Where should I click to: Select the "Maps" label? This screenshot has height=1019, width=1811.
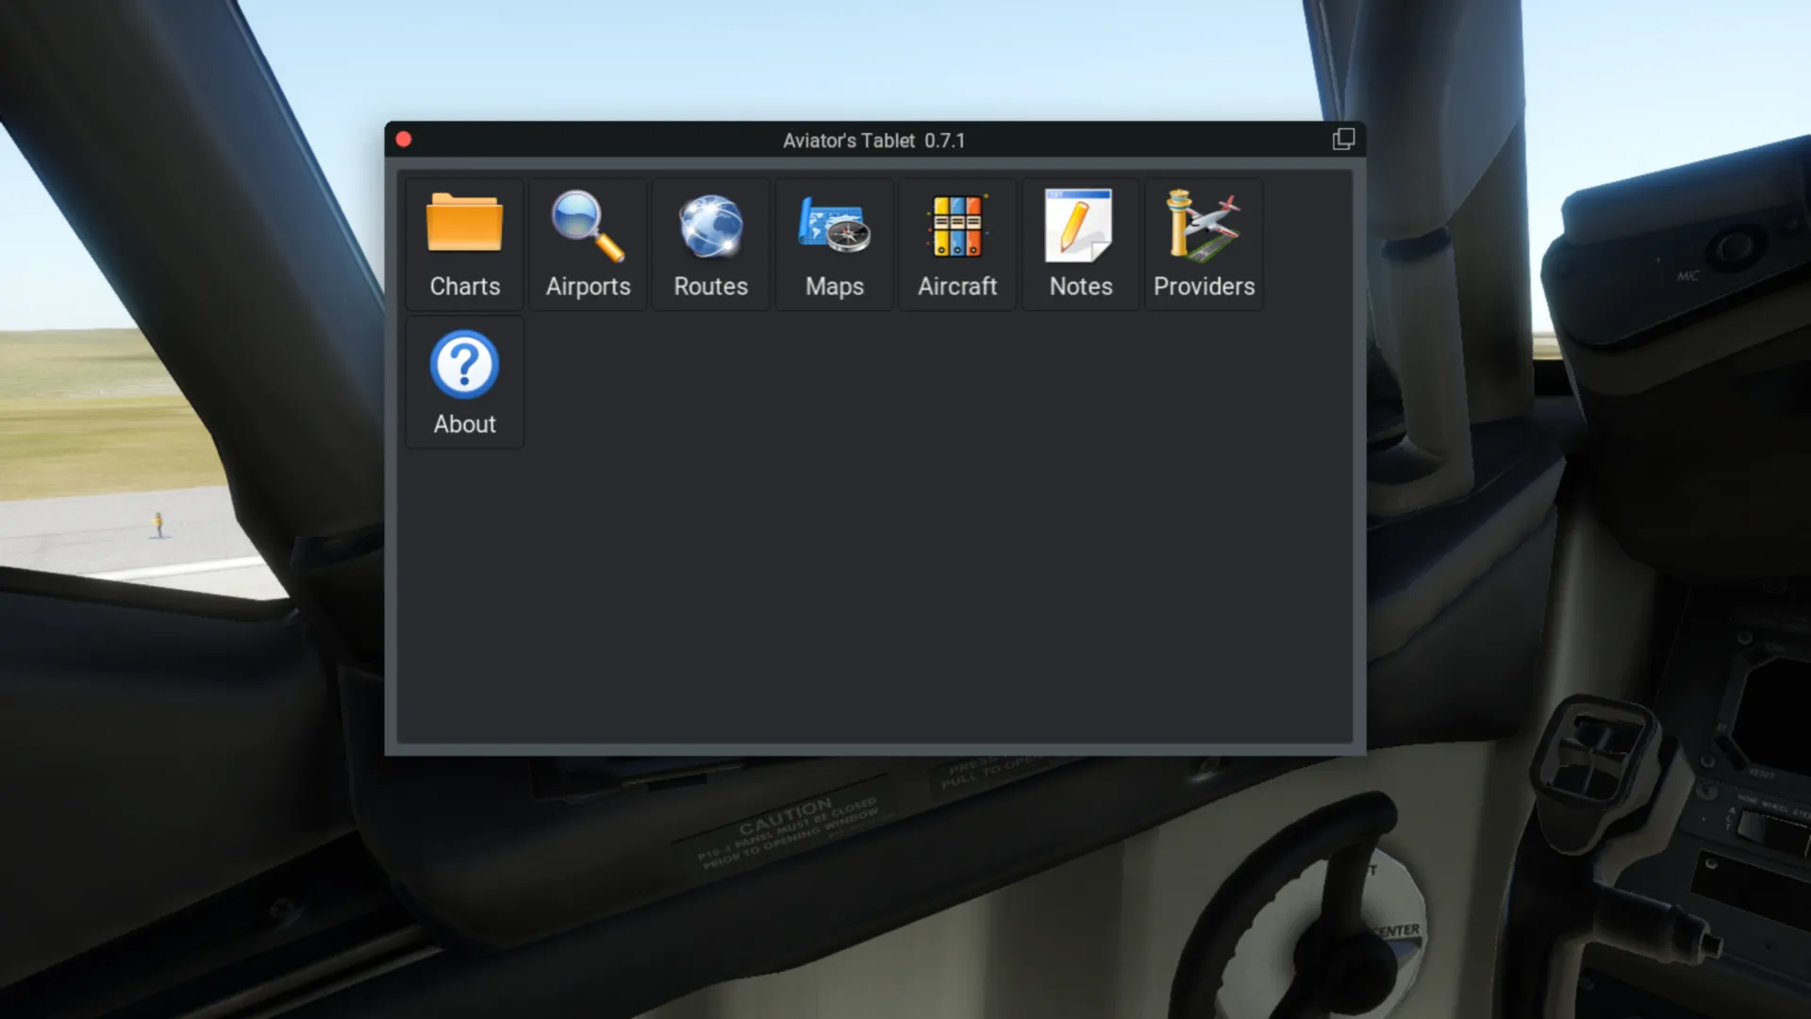coord(834,286)
